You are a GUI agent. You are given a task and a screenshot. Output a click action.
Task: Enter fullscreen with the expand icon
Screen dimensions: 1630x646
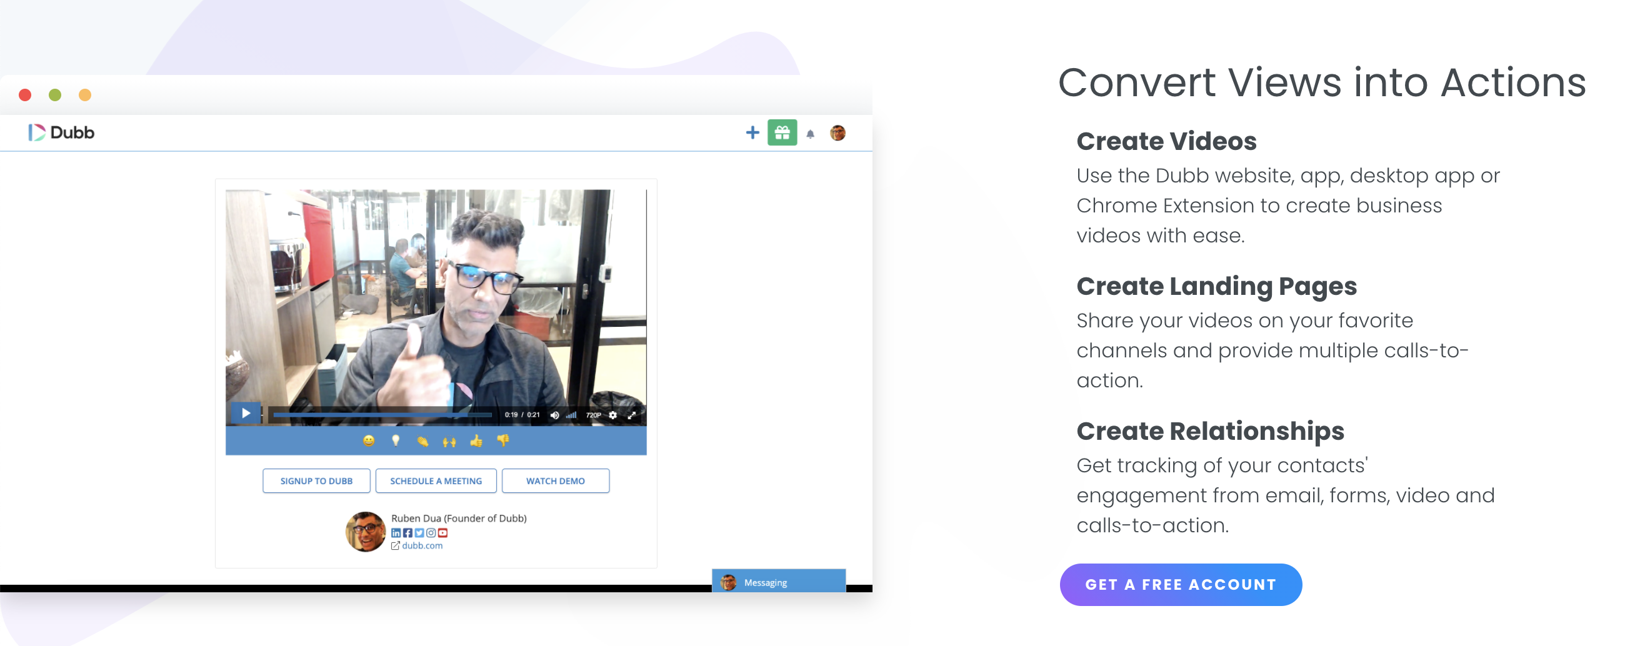tap(631, 415)
